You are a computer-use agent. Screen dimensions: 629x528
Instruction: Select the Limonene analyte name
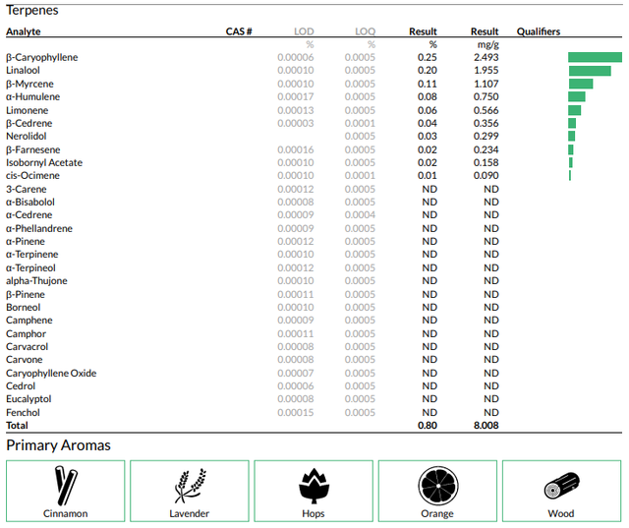(x=27, y=110)
